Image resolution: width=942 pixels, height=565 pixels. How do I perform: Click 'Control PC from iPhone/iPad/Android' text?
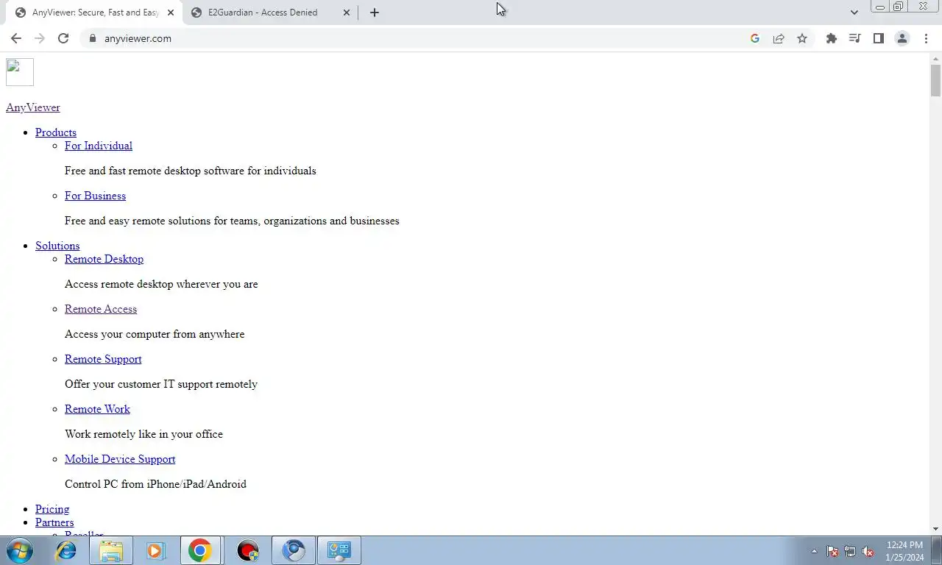pyautogui.click(x=155, y=484)
